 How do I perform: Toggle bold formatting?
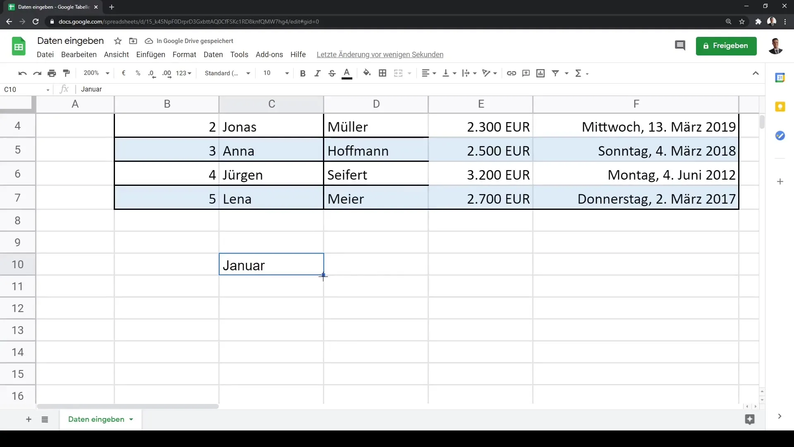[303, 73]
